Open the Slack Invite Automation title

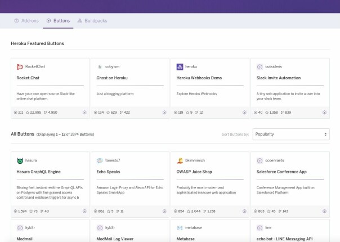pyautogui.click(x=279, y=78)
